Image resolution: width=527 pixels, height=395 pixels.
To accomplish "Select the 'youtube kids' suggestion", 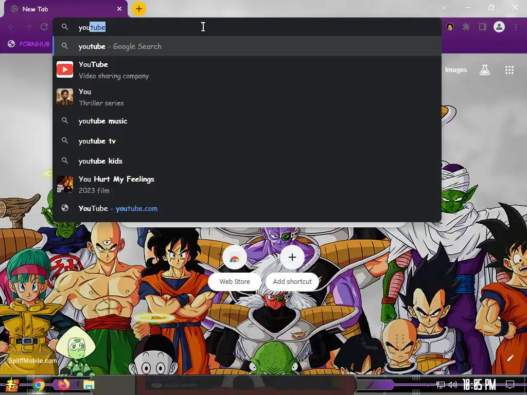I will (x=247, y=161).
